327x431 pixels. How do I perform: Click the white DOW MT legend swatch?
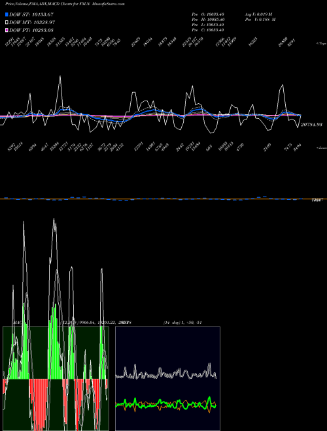(x=7, y=23)
